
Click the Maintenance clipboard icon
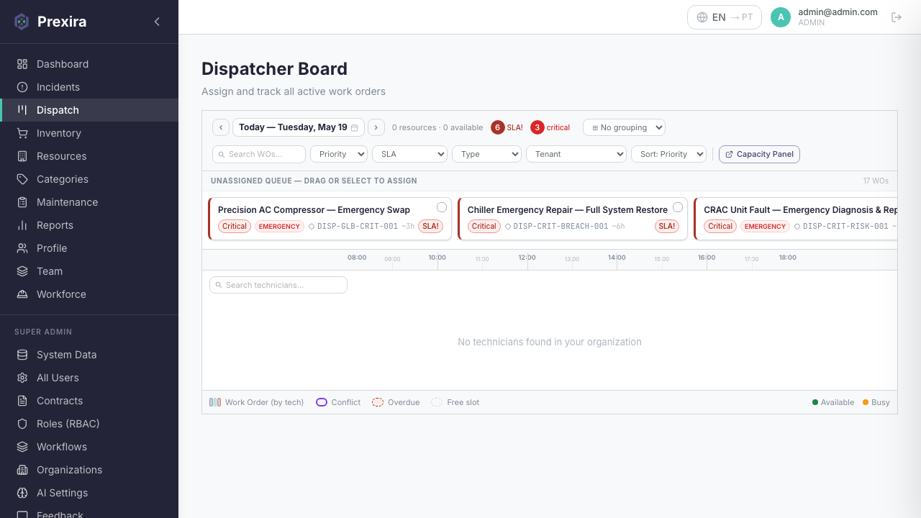[22, 202]
